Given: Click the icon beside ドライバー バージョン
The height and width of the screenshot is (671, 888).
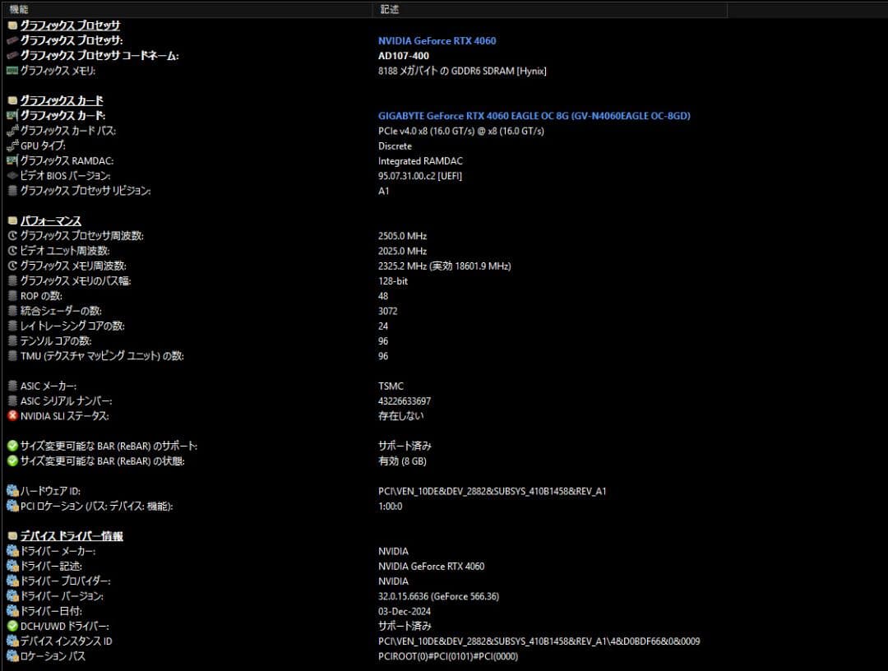Looking at the screenshot, I should pyautogui.click(x=12, y=596).
